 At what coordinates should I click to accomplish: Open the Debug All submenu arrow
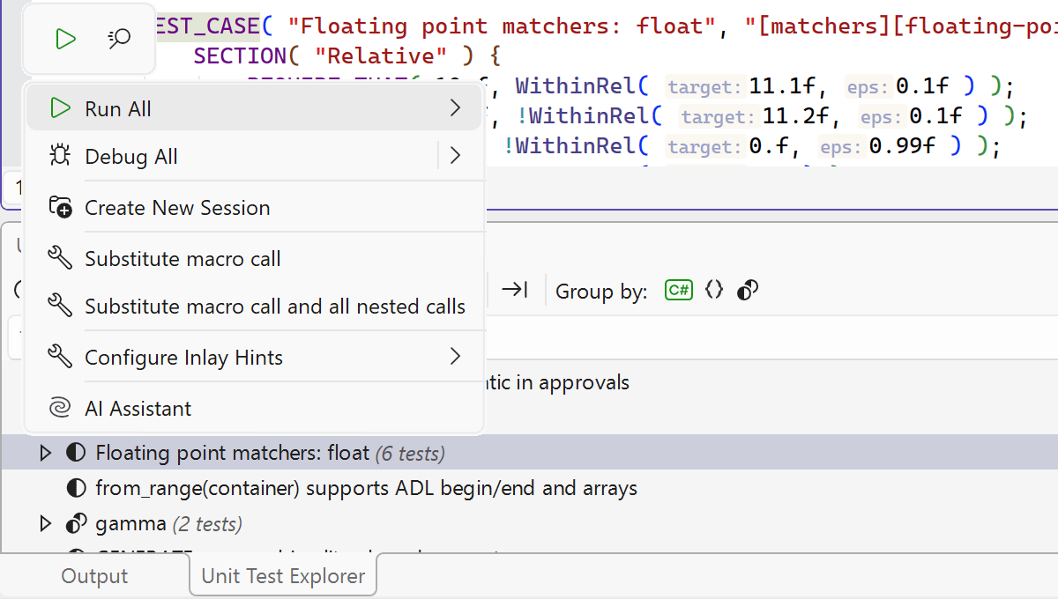[455, 157]
